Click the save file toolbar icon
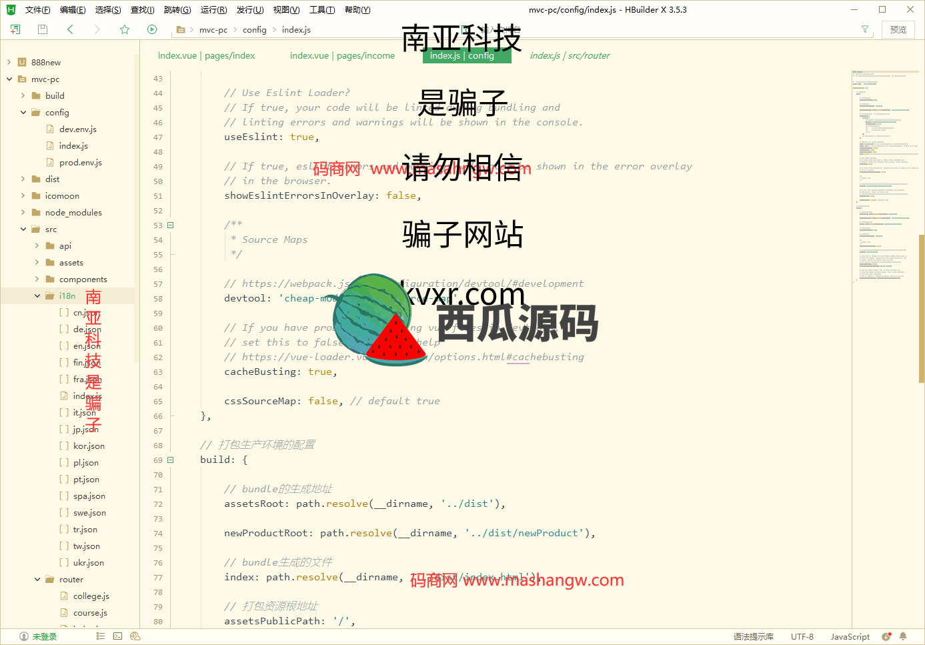This screenshot has width=925, height=645. coord(43,29)
